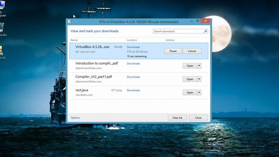Click the Clear list button
The height and width of the screenshot is (157, 279).
click(177, 118)
